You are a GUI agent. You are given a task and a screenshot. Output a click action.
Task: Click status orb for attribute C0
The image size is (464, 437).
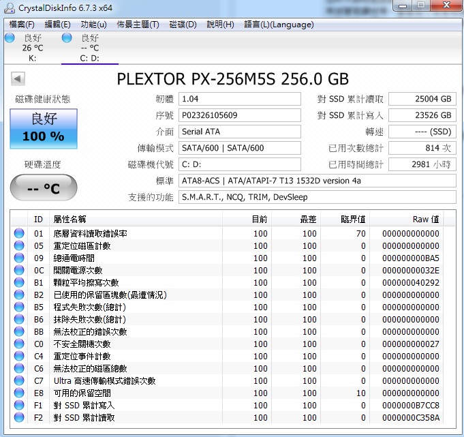pyautogui.click(x=19, y=344)
